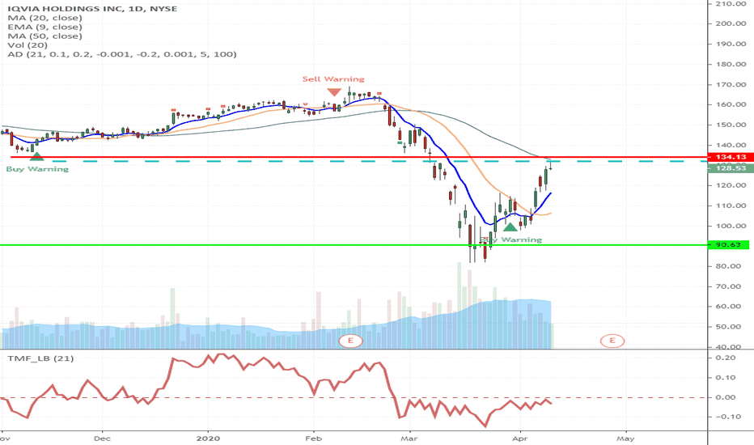Select the dashed teal horizontal line

tap(380, 161)
